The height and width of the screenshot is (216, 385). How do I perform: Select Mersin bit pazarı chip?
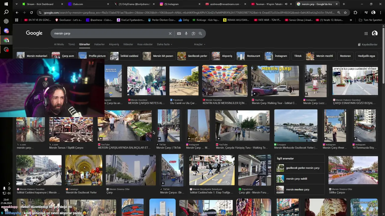tap(159, 56)
